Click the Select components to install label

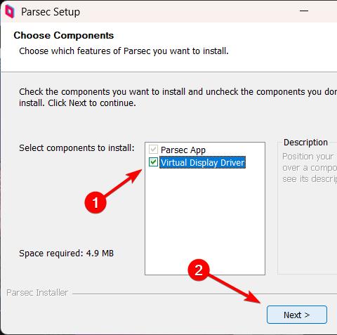coord(77,148)
